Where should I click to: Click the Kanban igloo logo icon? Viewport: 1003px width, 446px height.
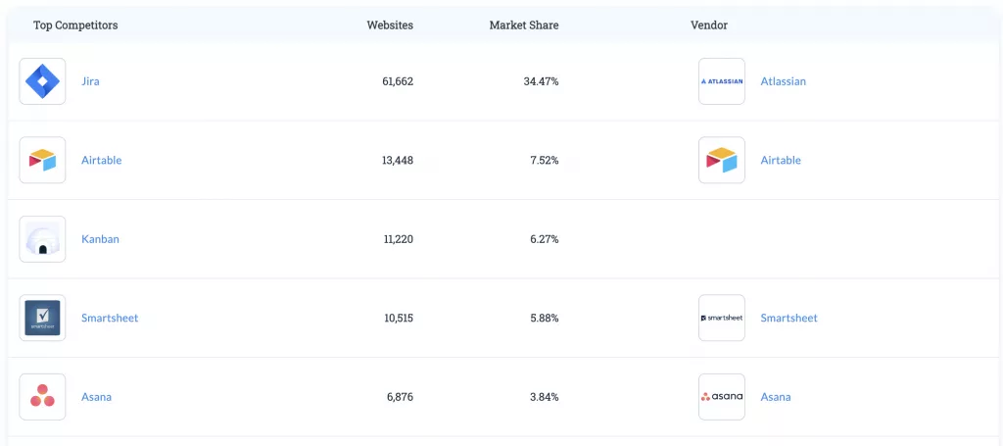(x=42, y=239)
